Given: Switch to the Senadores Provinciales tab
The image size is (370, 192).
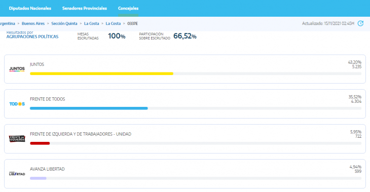Looking at the screenshot, I should pos(85,8).
